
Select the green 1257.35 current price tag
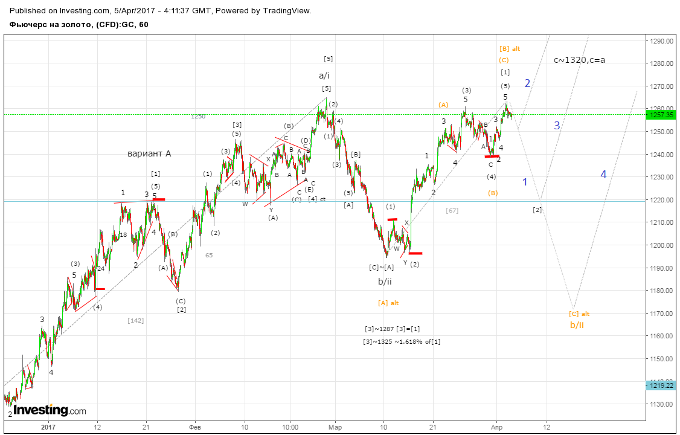(x=661, y=115)
